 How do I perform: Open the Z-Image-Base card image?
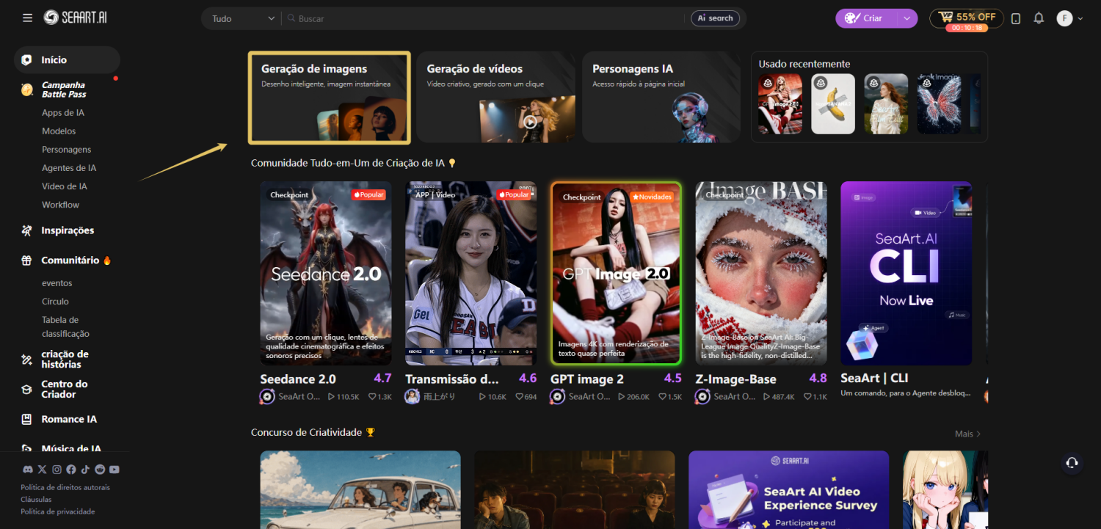click(x=761, y=274)
